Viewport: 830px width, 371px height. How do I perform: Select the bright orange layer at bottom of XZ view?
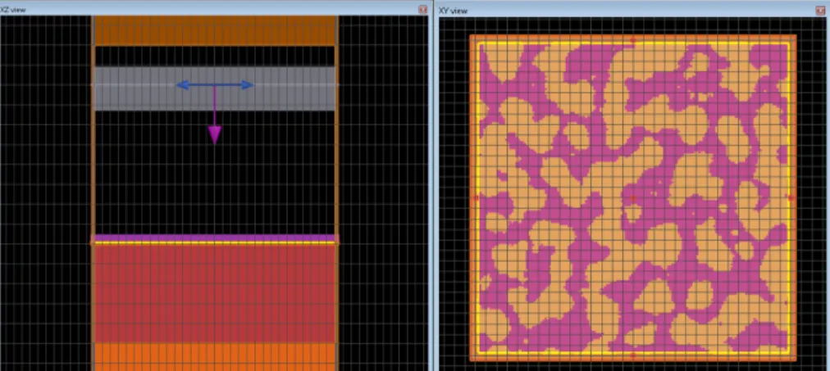pos(214,357)
